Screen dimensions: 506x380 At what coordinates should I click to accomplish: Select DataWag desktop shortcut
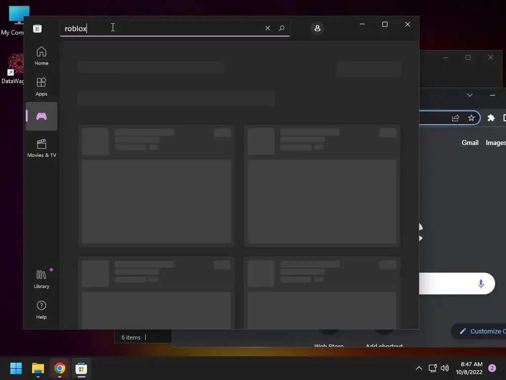[x=12, y=69]
